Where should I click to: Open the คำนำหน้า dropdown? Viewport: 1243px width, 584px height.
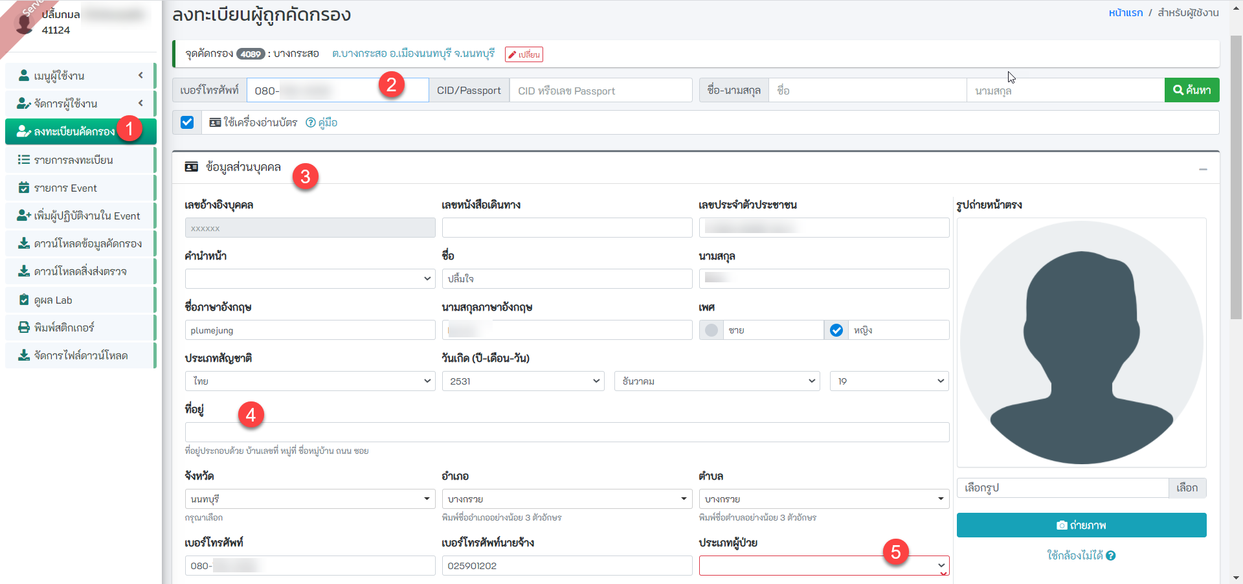click(309, 279)
